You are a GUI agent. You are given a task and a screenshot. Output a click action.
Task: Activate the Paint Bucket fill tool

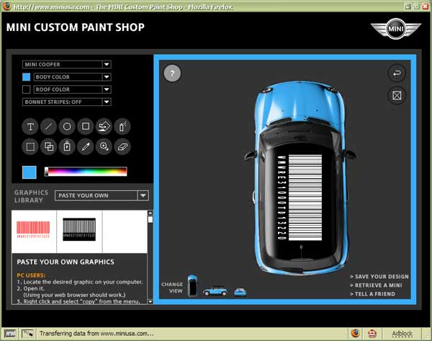(104, 127)
